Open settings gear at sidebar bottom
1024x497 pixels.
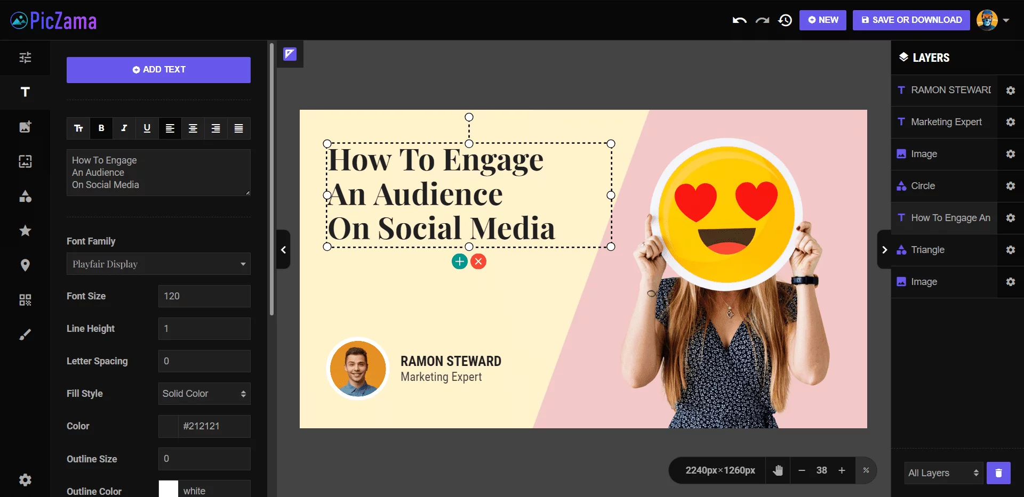click(25, 480)
